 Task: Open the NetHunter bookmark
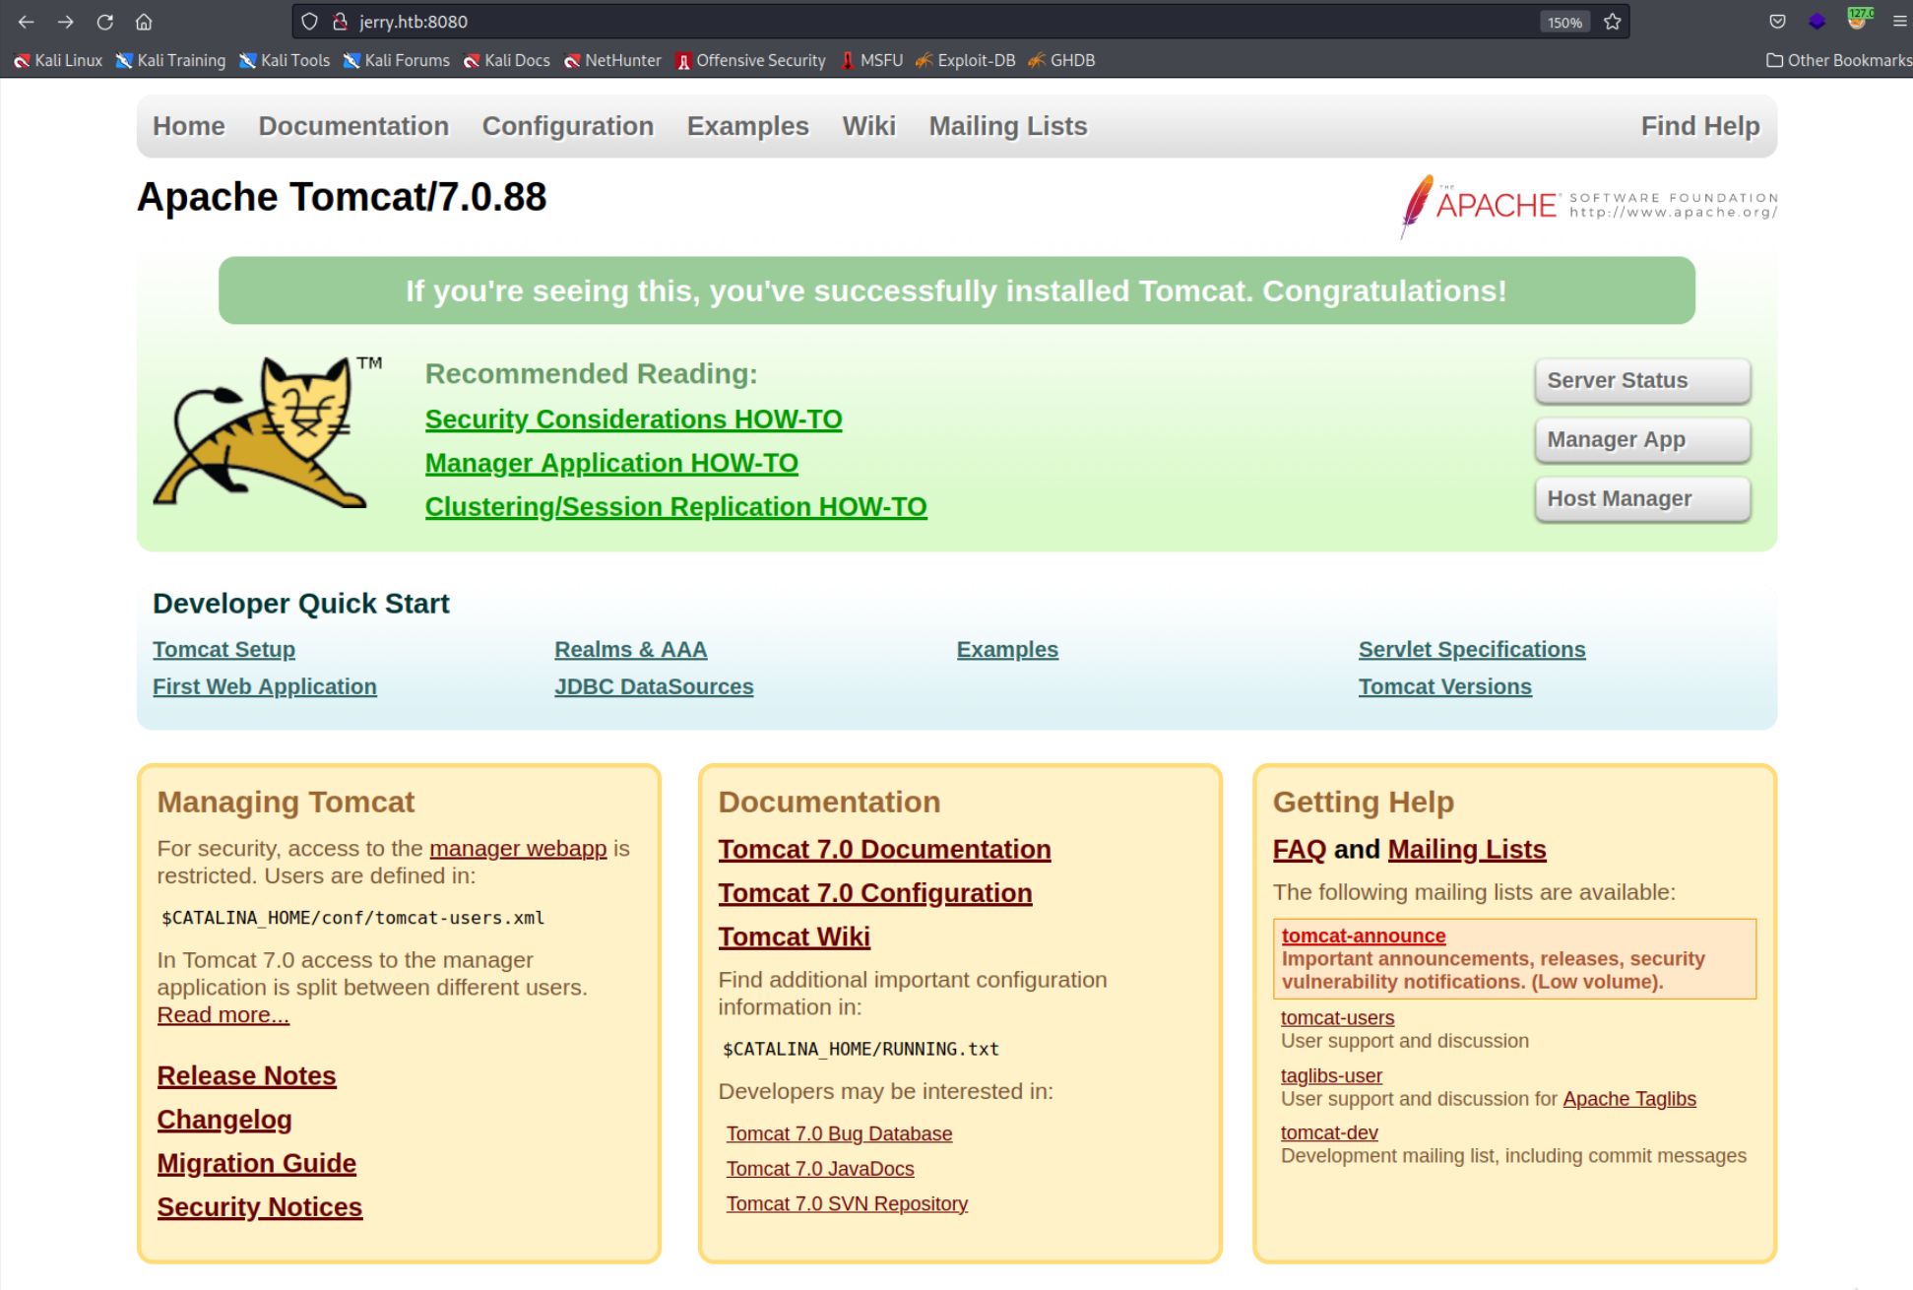click(x=612, y=60)
